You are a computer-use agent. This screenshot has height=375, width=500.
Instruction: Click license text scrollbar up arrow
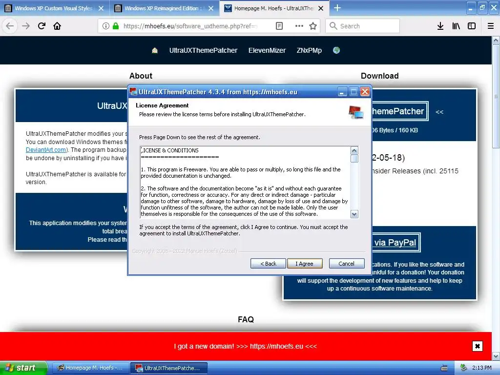[x=354, y=150]
